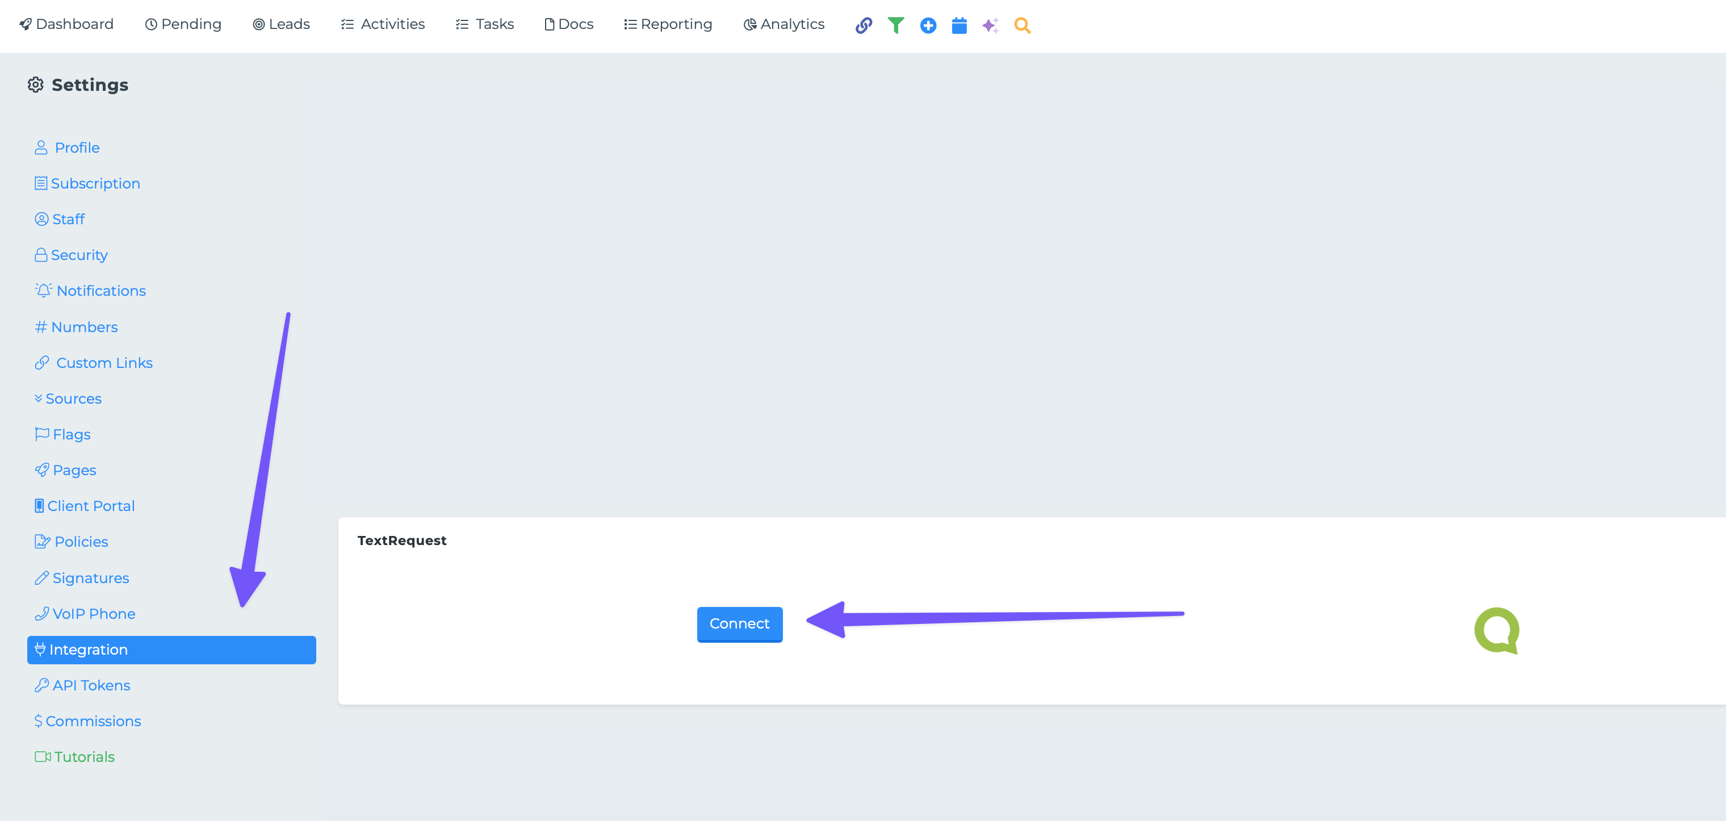Open the blue calendar icon
Viewport: 1726px width, 821px height.
[960, 26]
